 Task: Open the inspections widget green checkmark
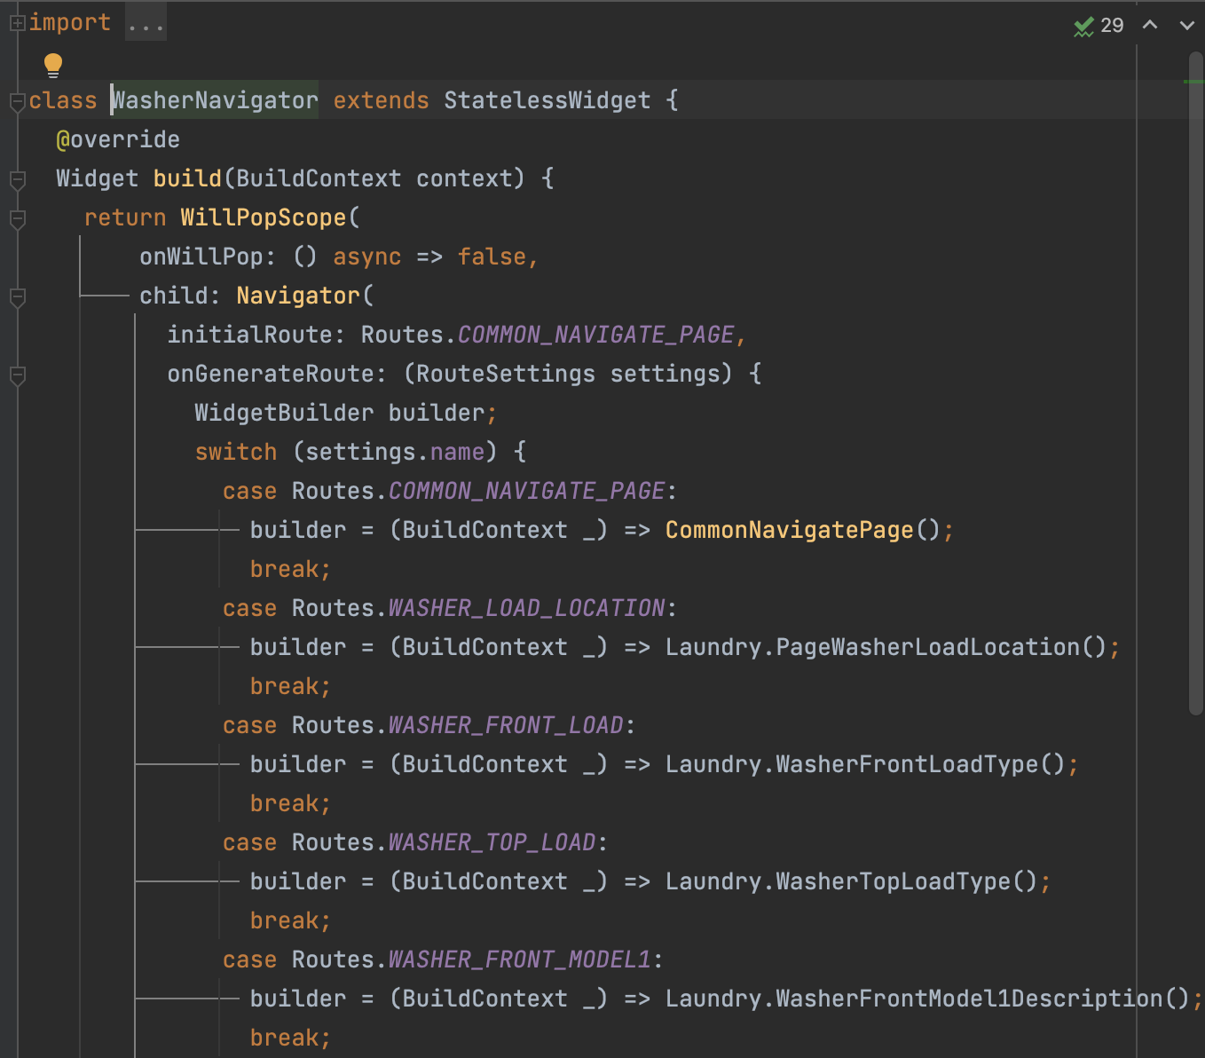pyautogui.click(x=1083, y=26)
